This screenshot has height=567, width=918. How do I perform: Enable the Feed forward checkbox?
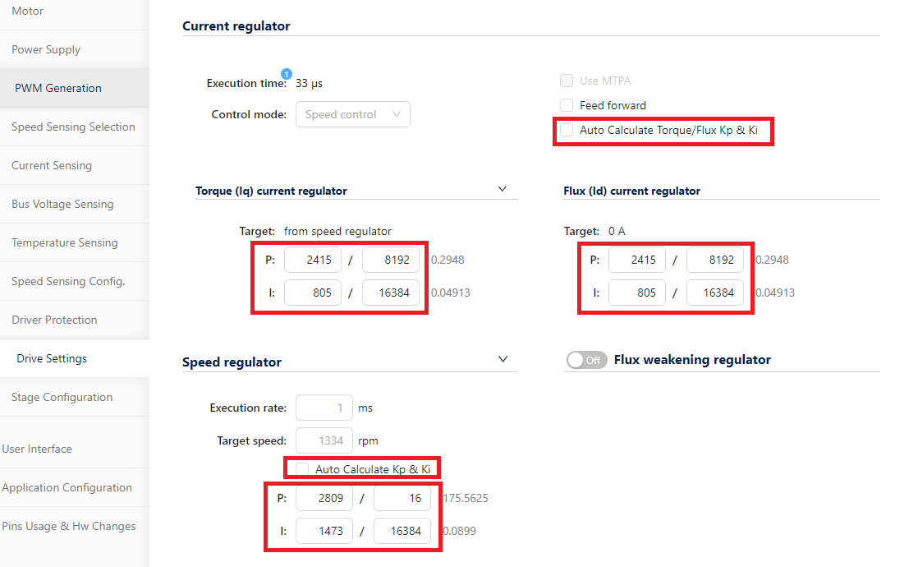[567, 105]
